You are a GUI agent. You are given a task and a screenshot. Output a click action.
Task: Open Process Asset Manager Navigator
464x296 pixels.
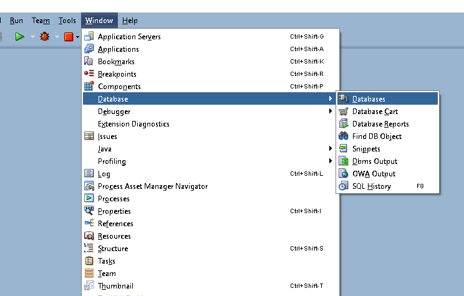[153, 186]
